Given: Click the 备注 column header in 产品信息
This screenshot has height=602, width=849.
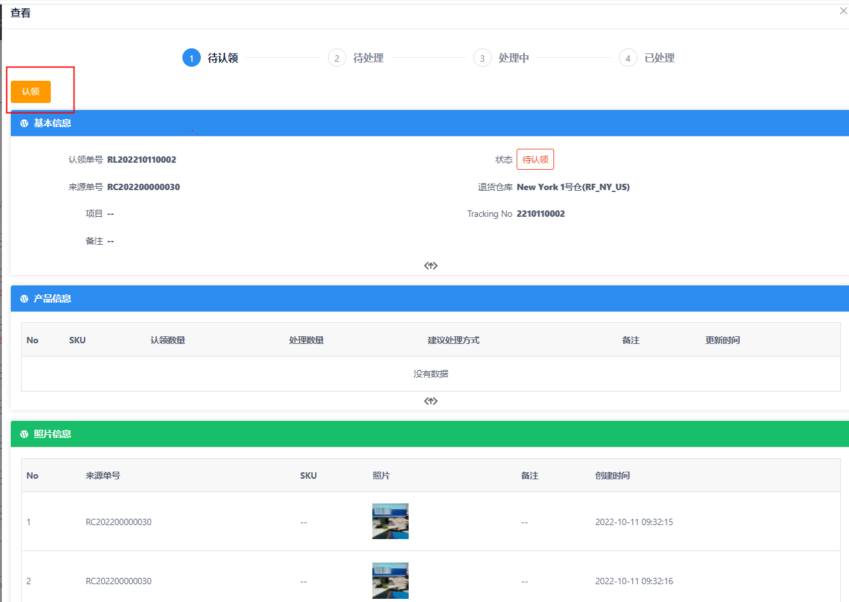Looking at the screenshot, I should [x=630, y=340].
